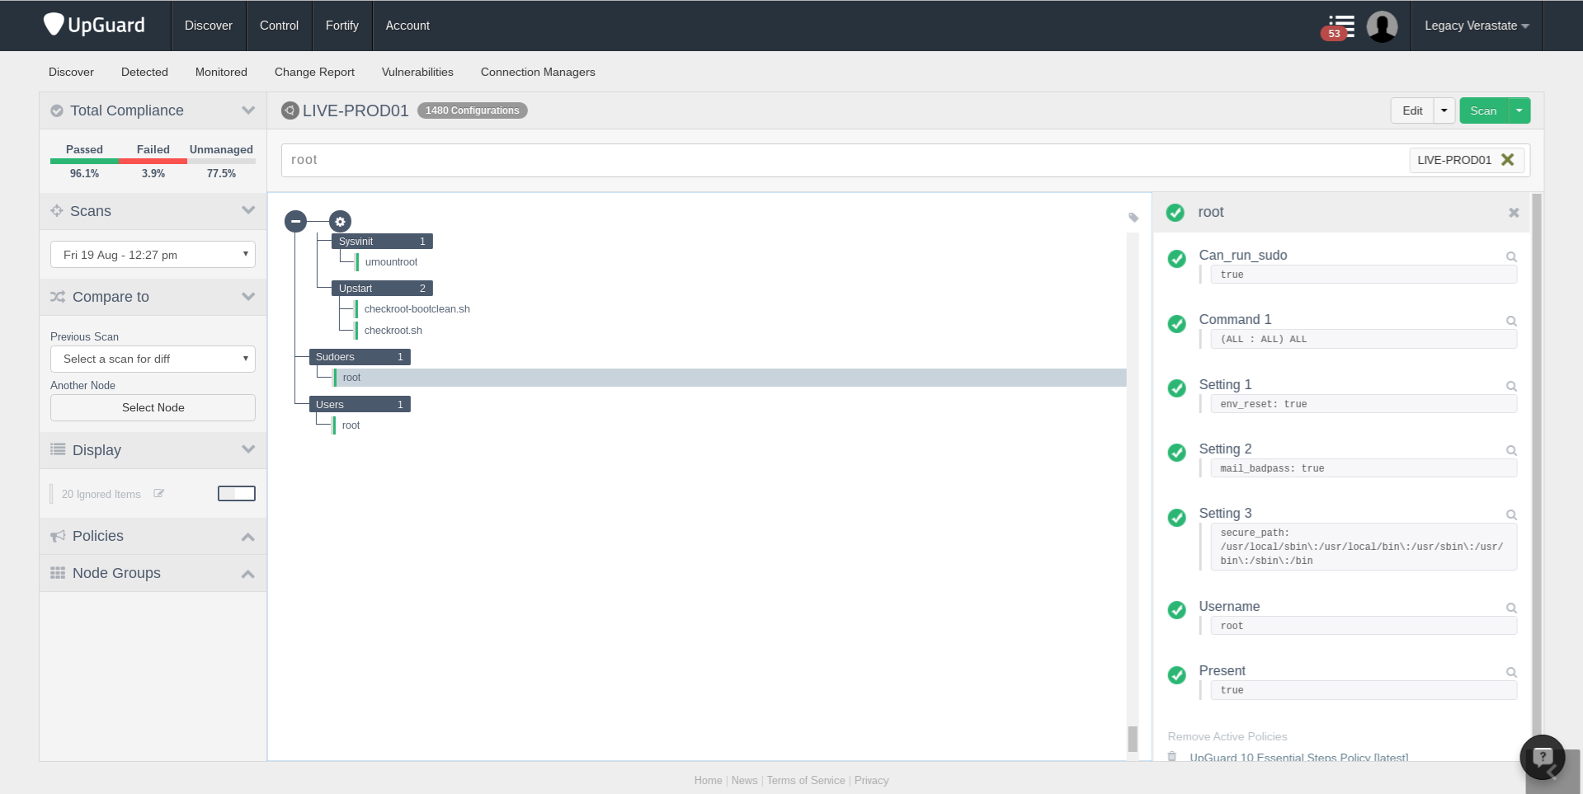Open the scan date dropdown
This screenshot has height=794, width=1583.
(153, 255)
